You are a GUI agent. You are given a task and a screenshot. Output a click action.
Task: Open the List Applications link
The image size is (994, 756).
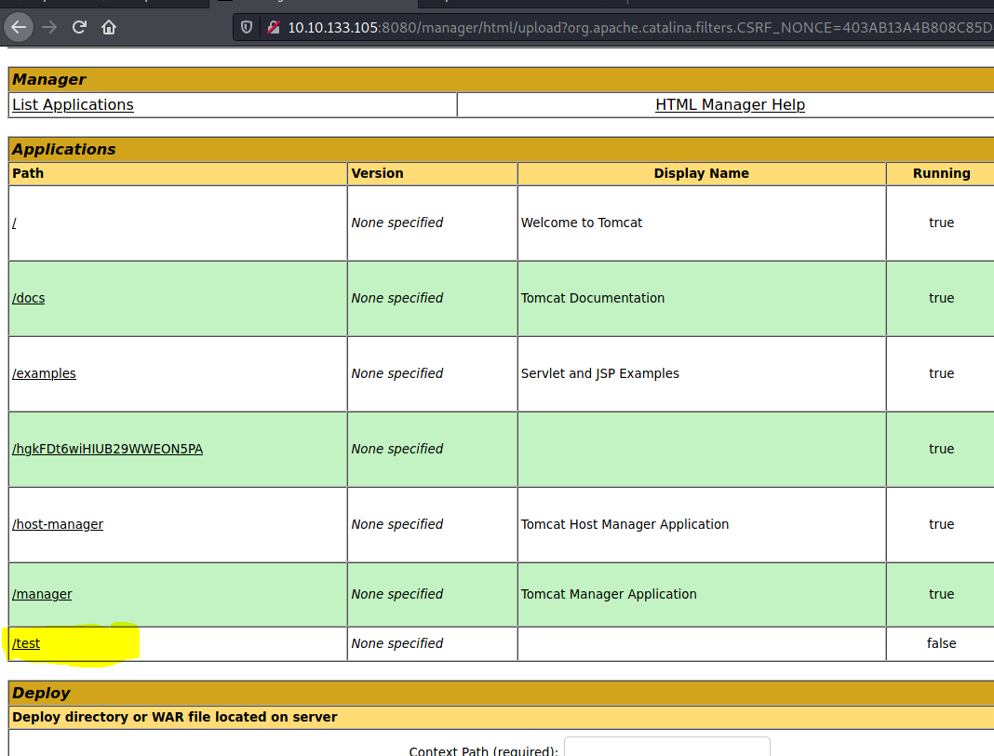tap(73, 104)
